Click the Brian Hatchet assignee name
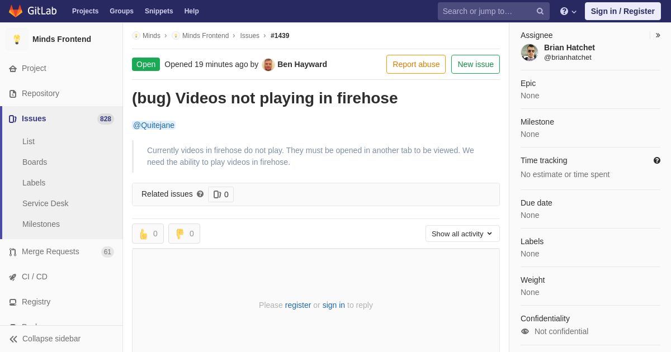 click(x=569, y=47)
